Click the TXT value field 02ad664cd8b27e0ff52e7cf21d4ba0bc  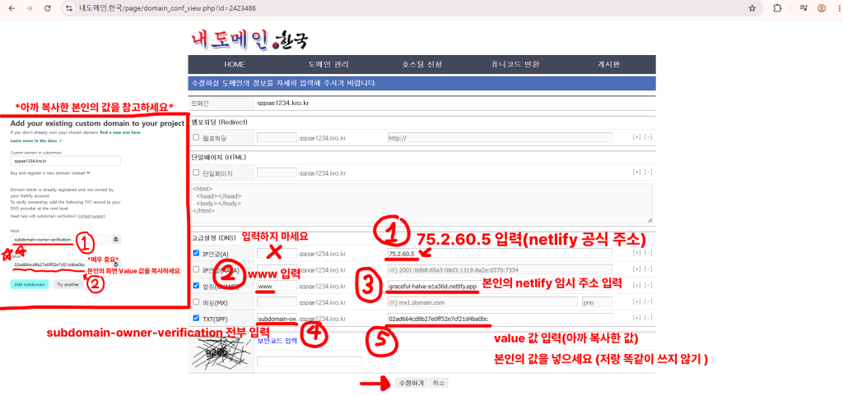pos(500,318)
